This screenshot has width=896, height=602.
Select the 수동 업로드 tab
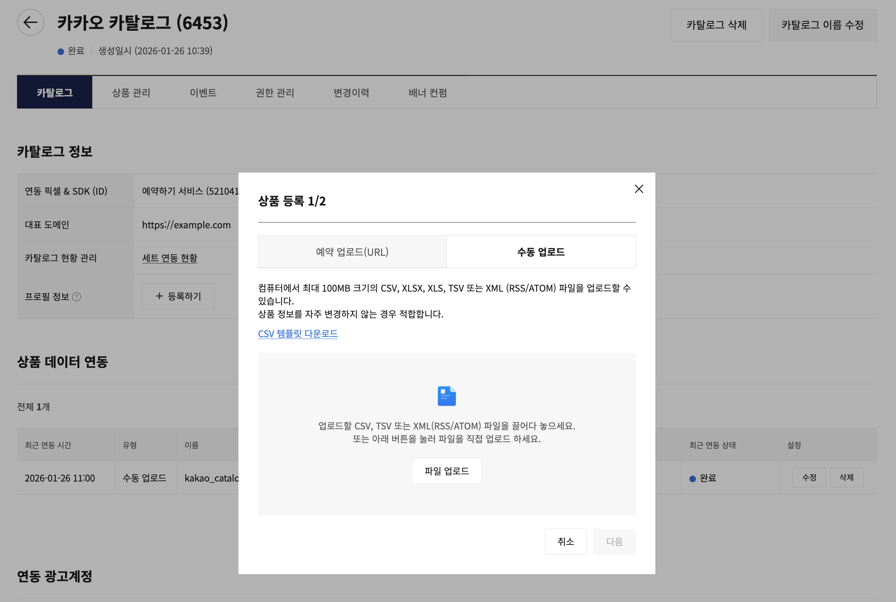pyautogui.click(x=541, y=252)
